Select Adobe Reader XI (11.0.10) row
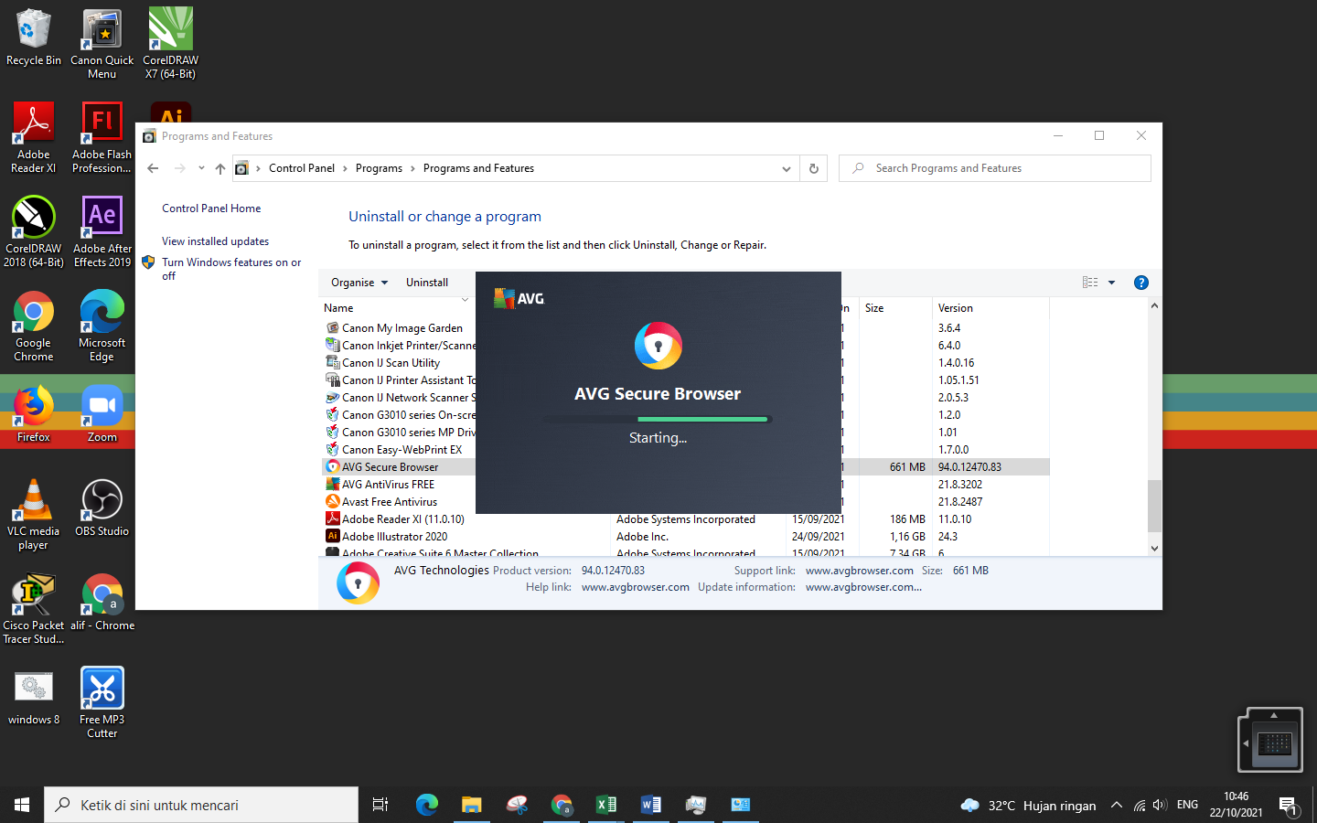Screen dimensions: 1317x823 [x=686, y=519]
